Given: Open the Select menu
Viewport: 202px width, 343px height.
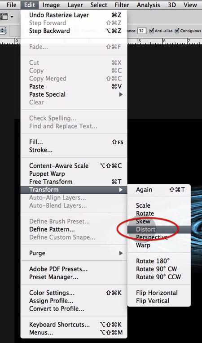Looking at the screenshot, I should tap(99, 5).
